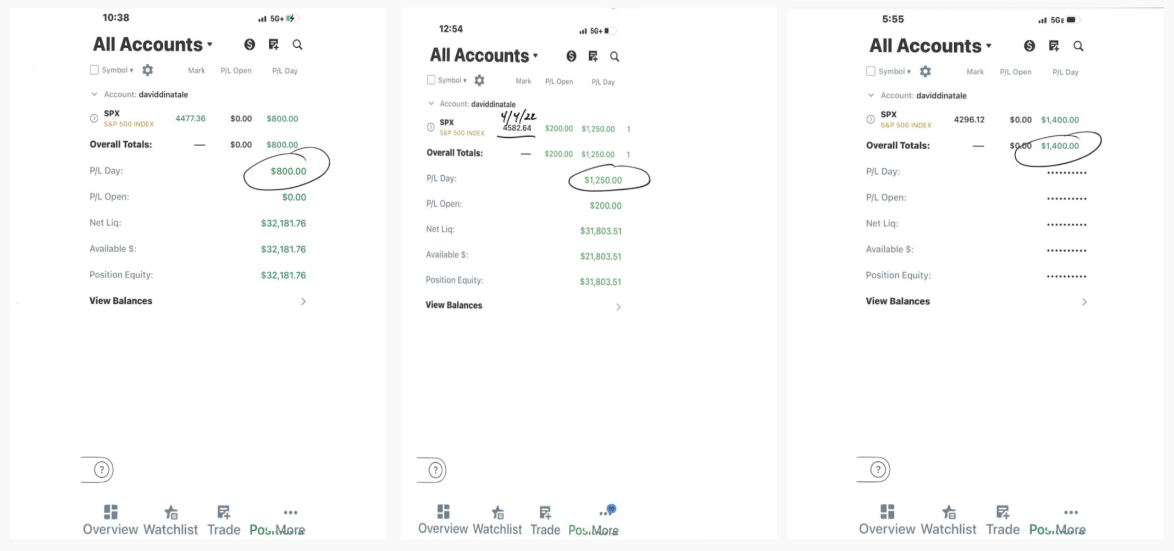
Task: Open All Accounts dropdown in 10:38 screen
Action: [x=153, y=45]
